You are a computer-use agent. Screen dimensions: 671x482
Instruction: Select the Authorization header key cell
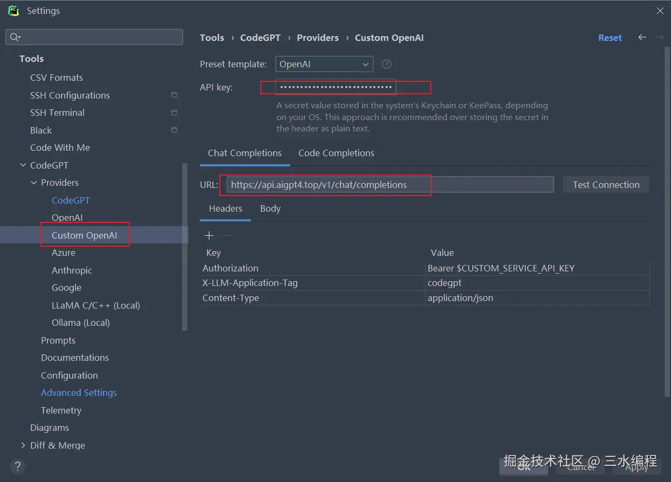tap(312, 268)
